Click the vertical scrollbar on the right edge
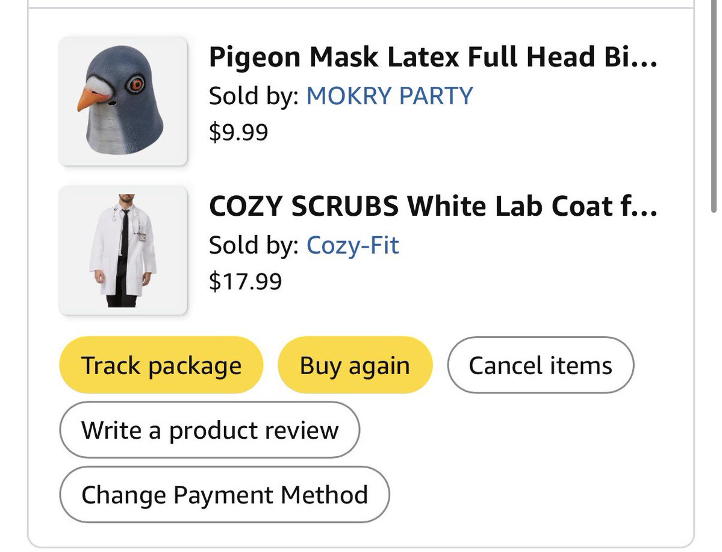 point(714,106)
